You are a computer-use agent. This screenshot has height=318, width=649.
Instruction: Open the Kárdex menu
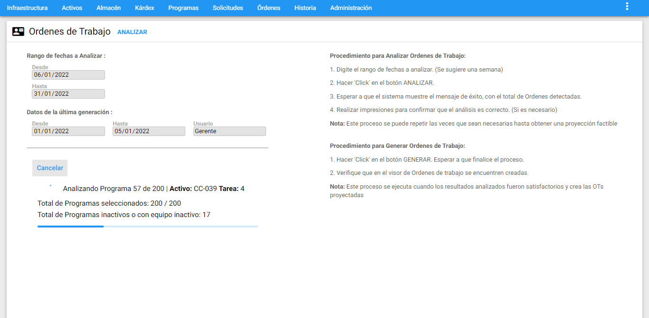point(144,8)
